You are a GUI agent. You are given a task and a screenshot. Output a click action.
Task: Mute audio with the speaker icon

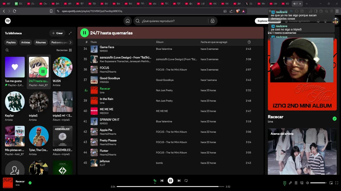pos(307,183)
